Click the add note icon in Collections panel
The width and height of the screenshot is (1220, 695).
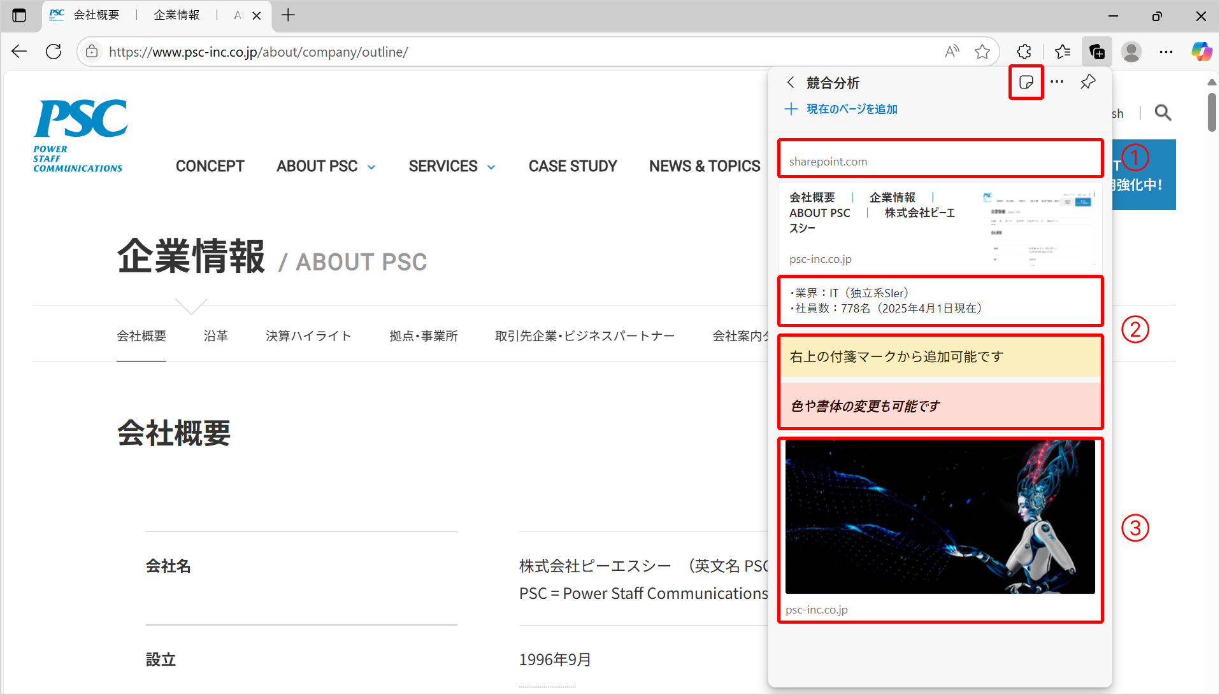(x=1026, y=82)
